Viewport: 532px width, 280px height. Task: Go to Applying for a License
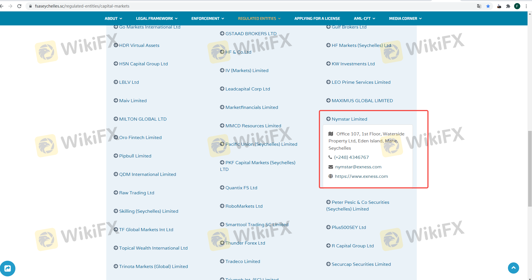click(317, 18)
